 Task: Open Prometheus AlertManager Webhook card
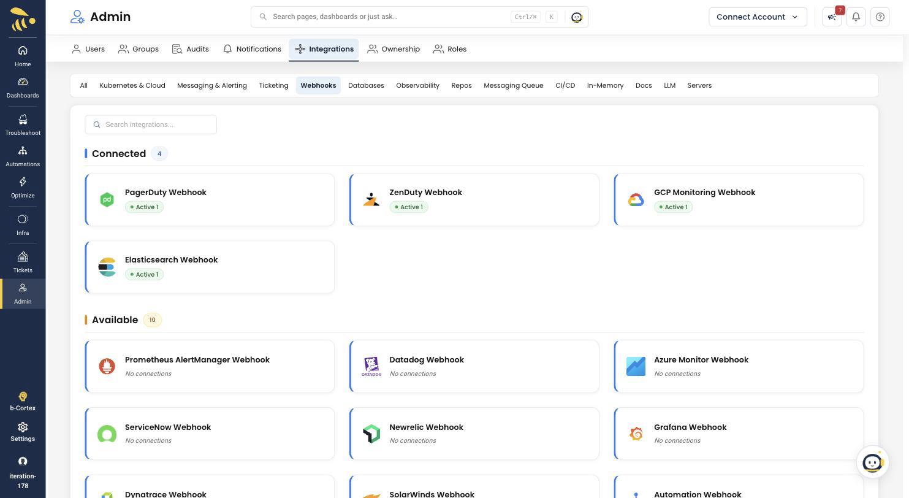[x=210, y=366]
